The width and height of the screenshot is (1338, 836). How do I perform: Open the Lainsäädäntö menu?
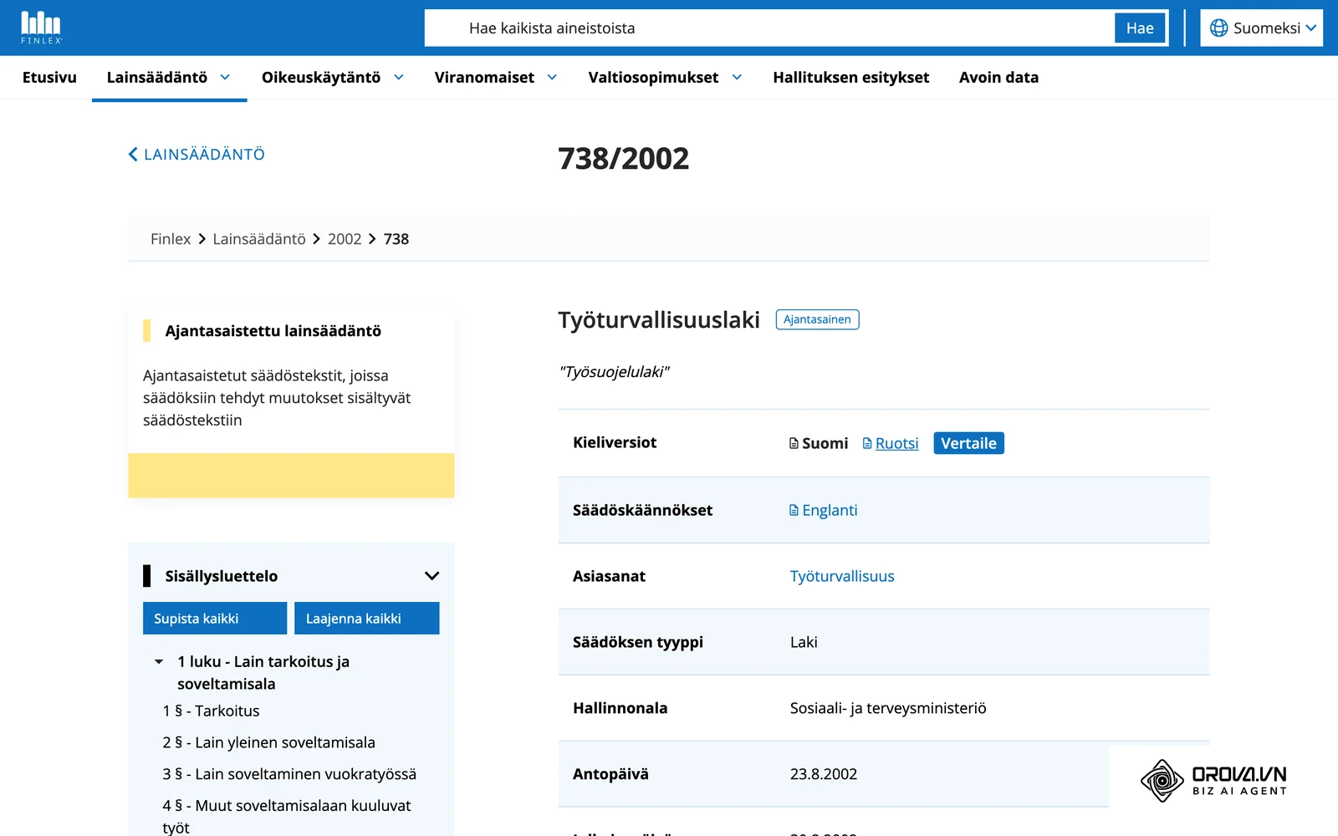169,77
